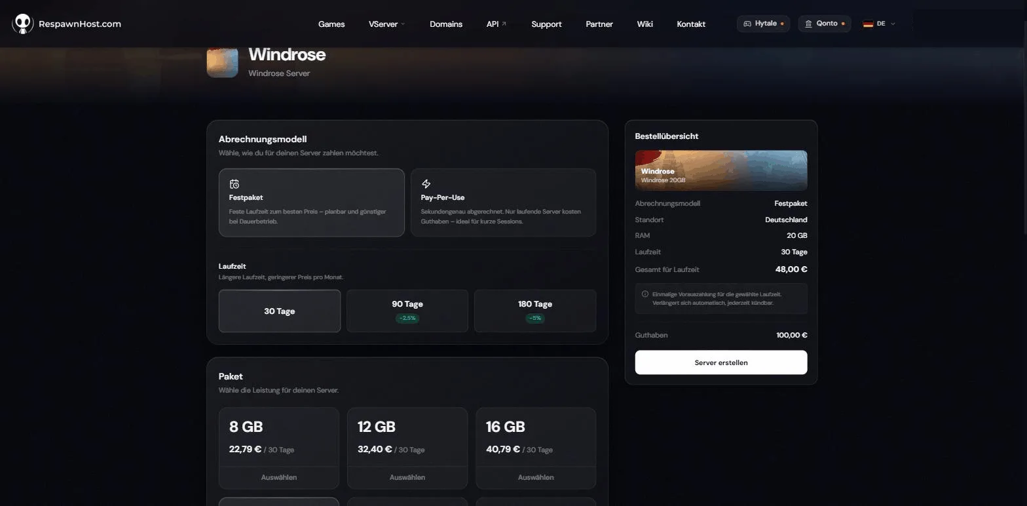Click the RAM value 20 GB in summary
Screen dimensions: 1027x506
[797, 235]
